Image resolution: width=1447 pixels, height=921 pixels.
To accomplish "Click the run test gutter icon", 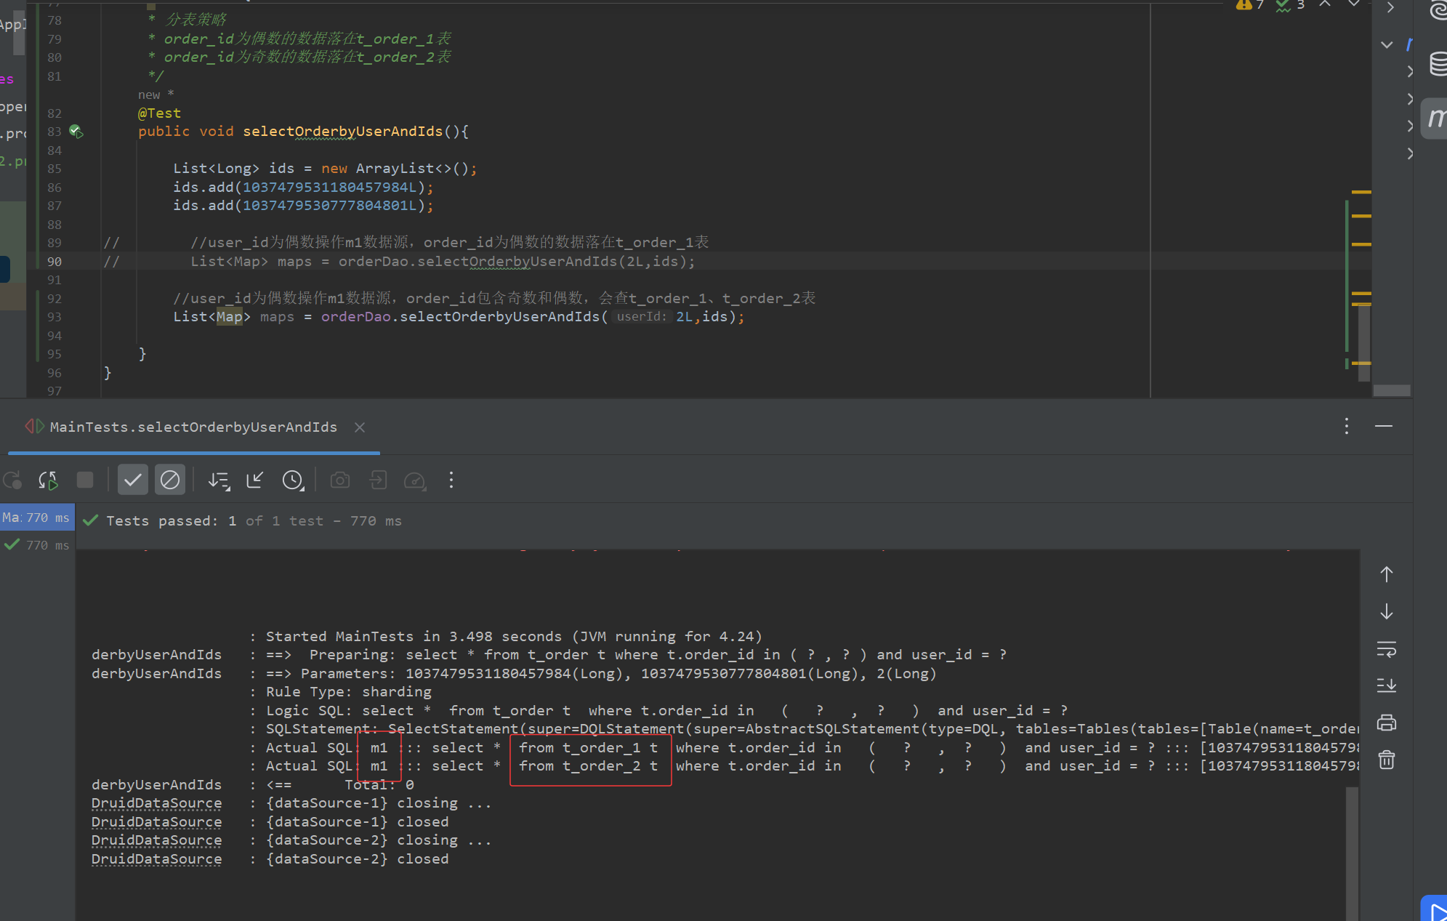I will click(76, 132).
